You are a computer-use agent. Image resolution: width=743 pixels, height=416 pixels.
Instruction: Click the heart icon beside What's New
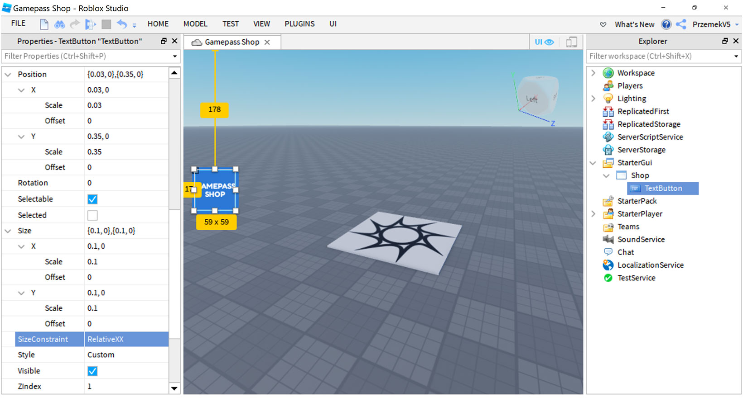pyautogui.click(x=603, y=24)
